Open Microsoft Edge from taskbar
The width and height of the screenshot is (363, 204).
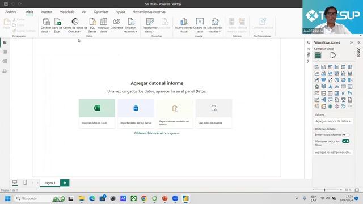[x=92, y=198]
